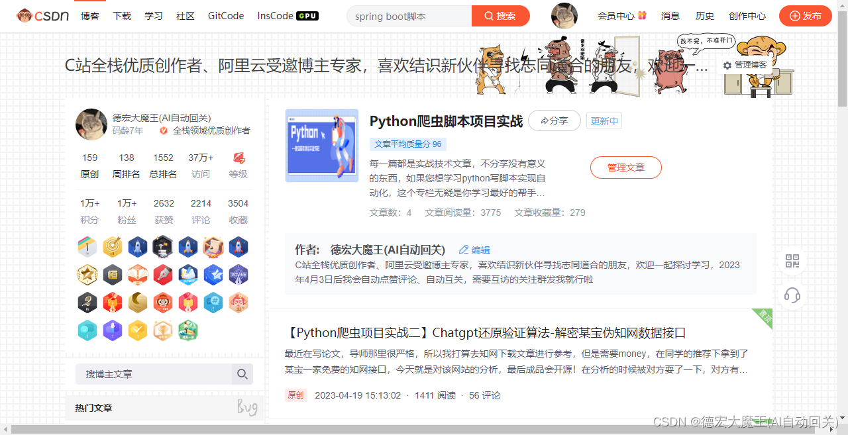This screenshot has height=435, width=848.
Task: Open the 下载 navigation item
Action: coord(122,16)
